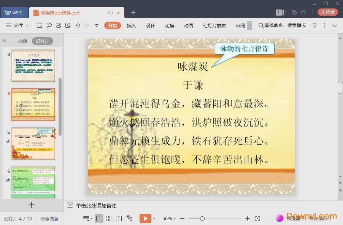This screenshot has height=225, width=343.
Task: Click the Redo icon
Action: click(x=87, y=25)
